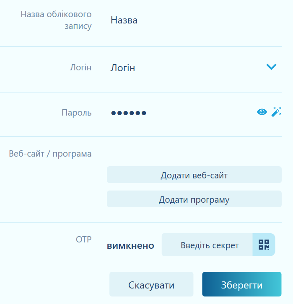Scan OTP secret via the QR code icon

264,245
